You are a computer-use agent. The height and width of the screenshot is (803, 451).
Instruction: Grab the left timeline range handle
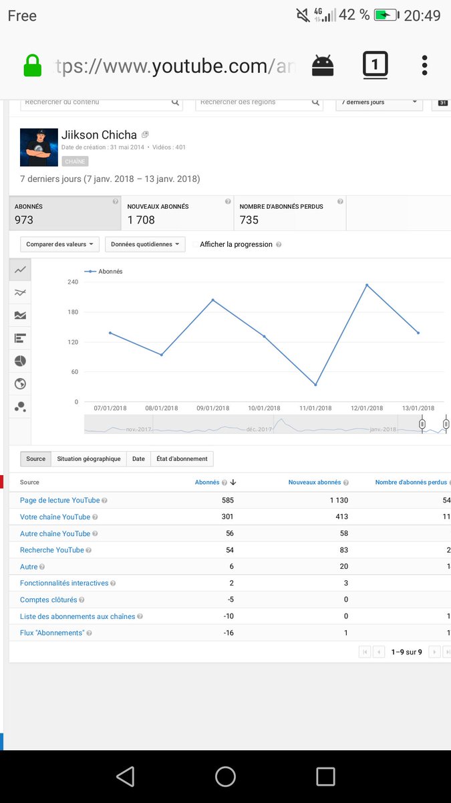(x=422, y=424)
